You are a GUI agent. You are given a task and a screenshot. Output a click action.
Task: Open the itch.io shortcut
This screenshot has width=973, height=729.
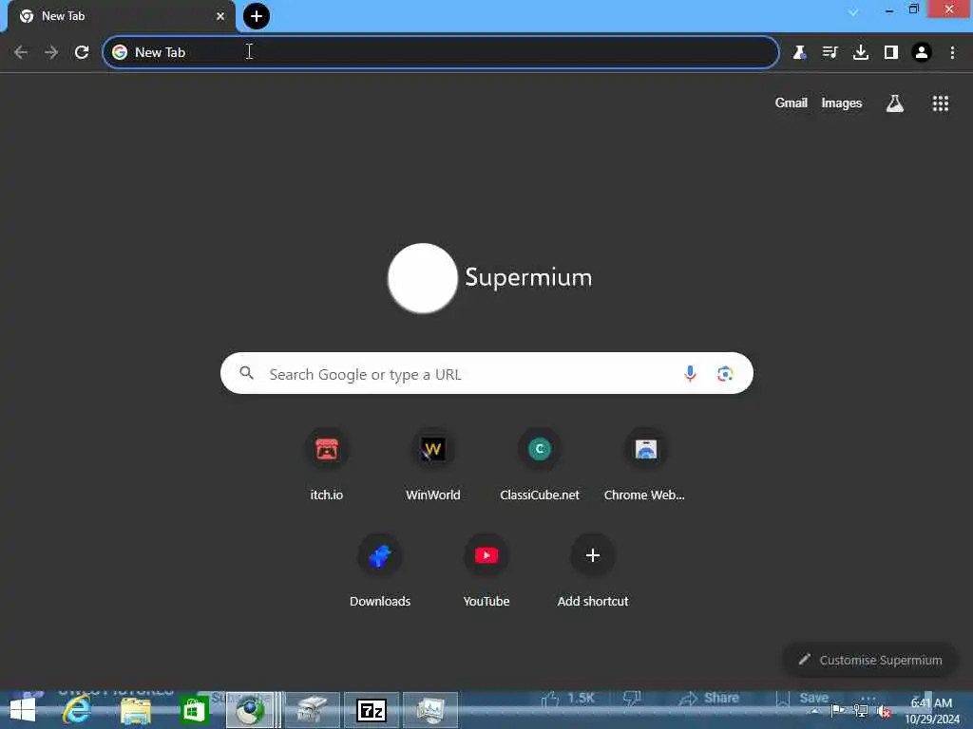click(x=327, y=465)
